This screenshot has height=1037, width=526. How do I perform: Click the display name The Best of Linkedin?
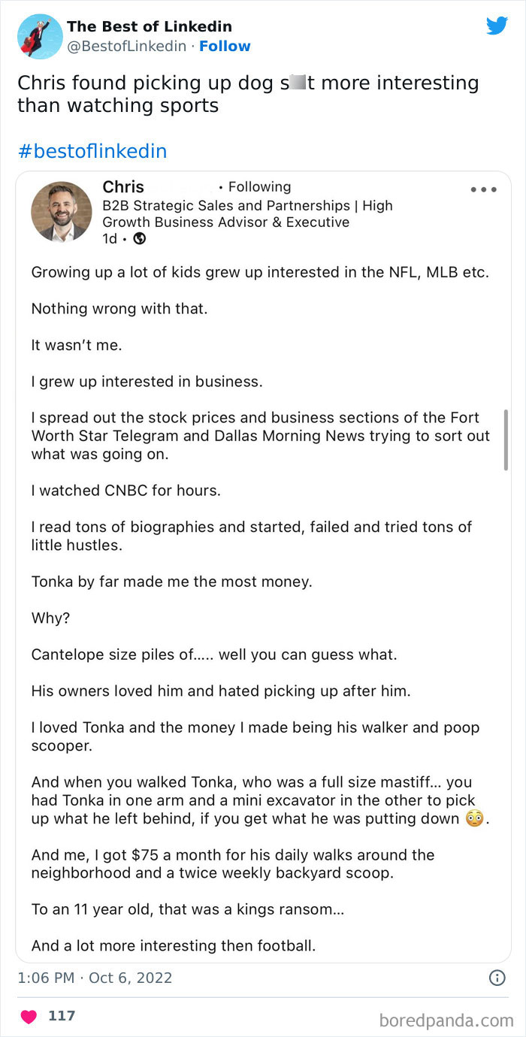coord(149,26)
